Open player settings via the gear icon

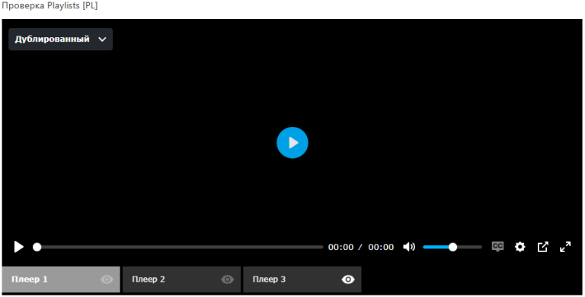519,247
